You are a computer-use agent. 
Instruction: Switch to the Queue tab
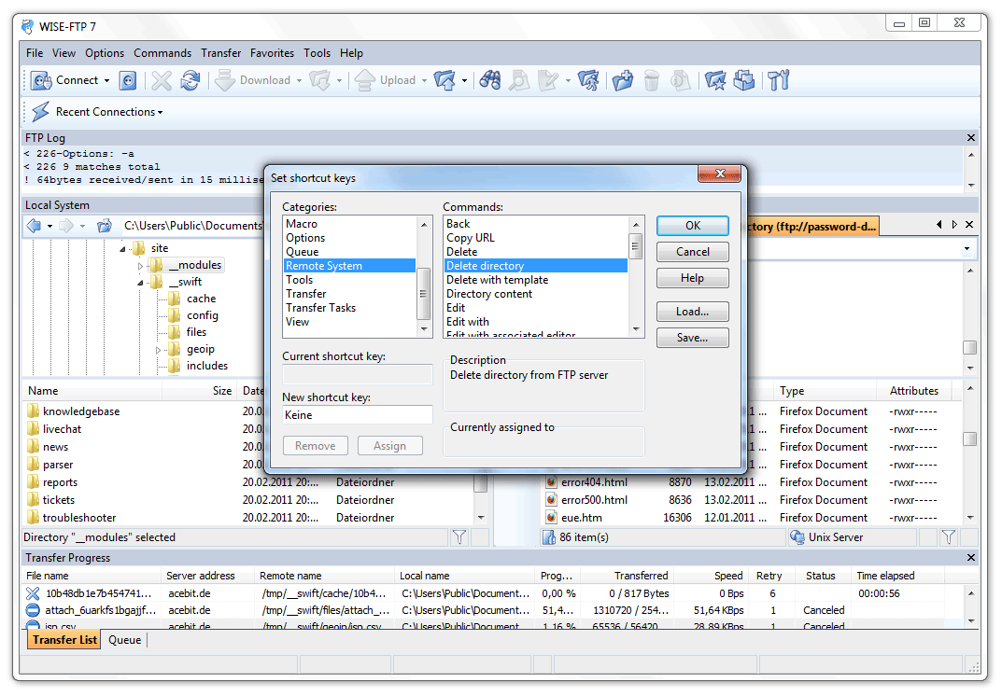[125, 640]
